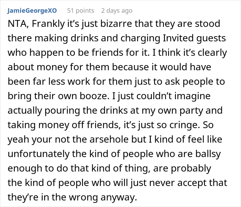This screenshot has height=207, width=241.
Task: Click the "51 points" score label
Action: click(81, 11)
